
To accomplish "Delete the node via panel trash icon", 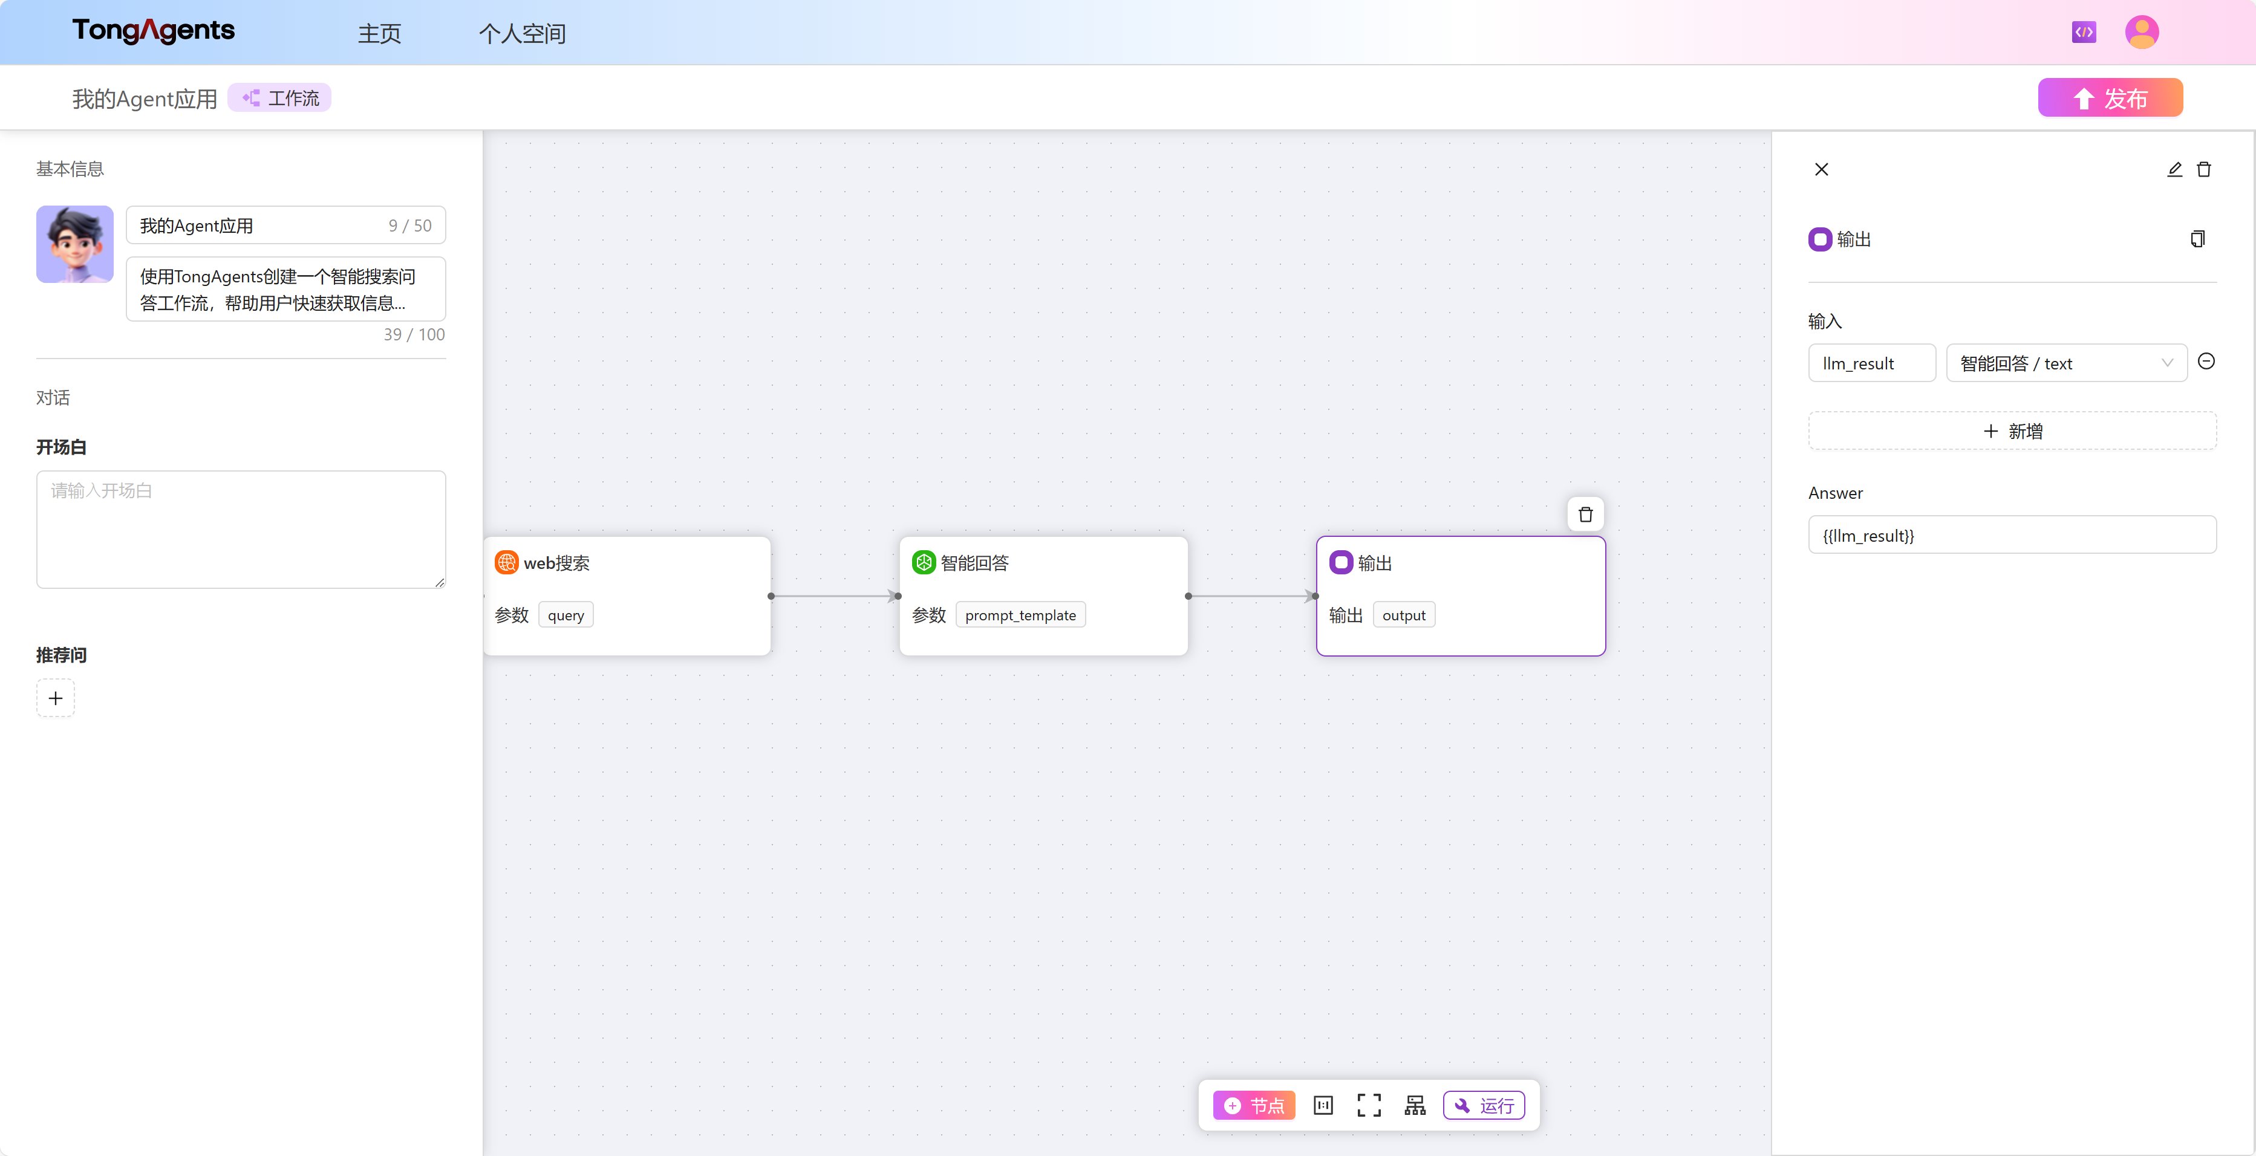I will pyautogui.click(x=2203, y=170).
